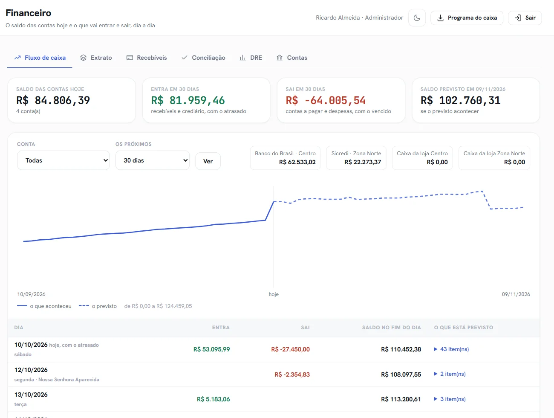Click the bank icon next to Contas
Screen dimensions: 554x418
(280, 58)
